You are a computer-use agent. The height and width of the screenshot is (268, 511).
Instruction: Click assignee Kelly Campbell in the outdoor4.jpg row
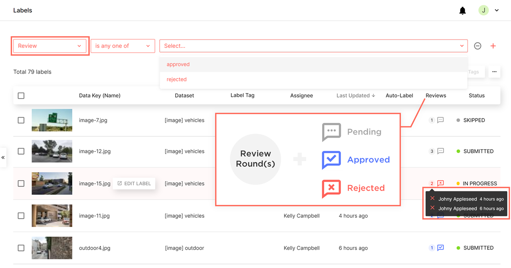[302, 248]
